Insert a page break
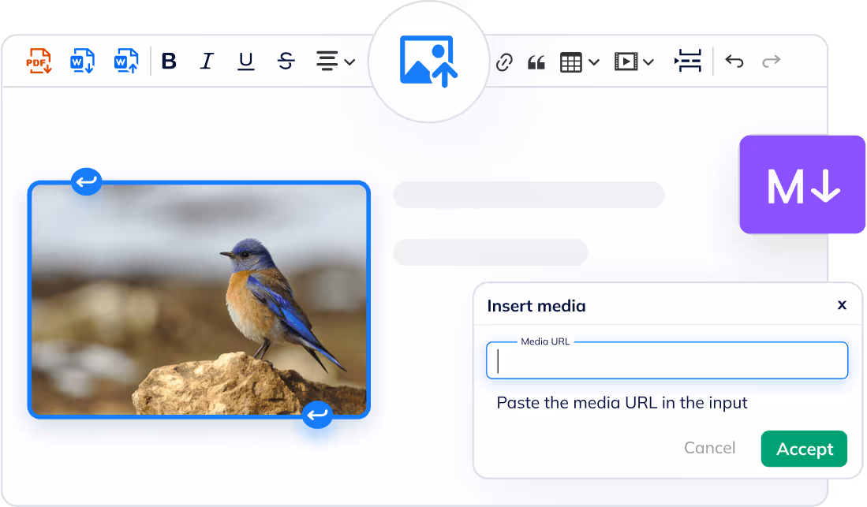The height and width of the screenshot is (507, 867). (688, 62)
